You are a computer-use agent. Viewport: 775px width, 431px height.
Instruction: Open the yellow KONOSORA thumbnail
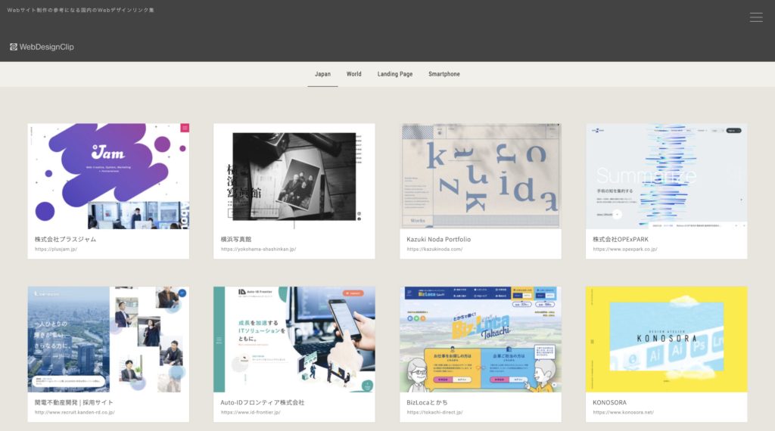tap(666, 340)
